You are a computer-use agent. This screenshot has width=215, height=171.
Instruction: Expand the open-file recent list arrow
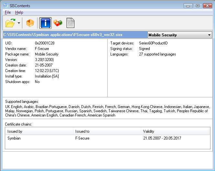coord(19,23)
